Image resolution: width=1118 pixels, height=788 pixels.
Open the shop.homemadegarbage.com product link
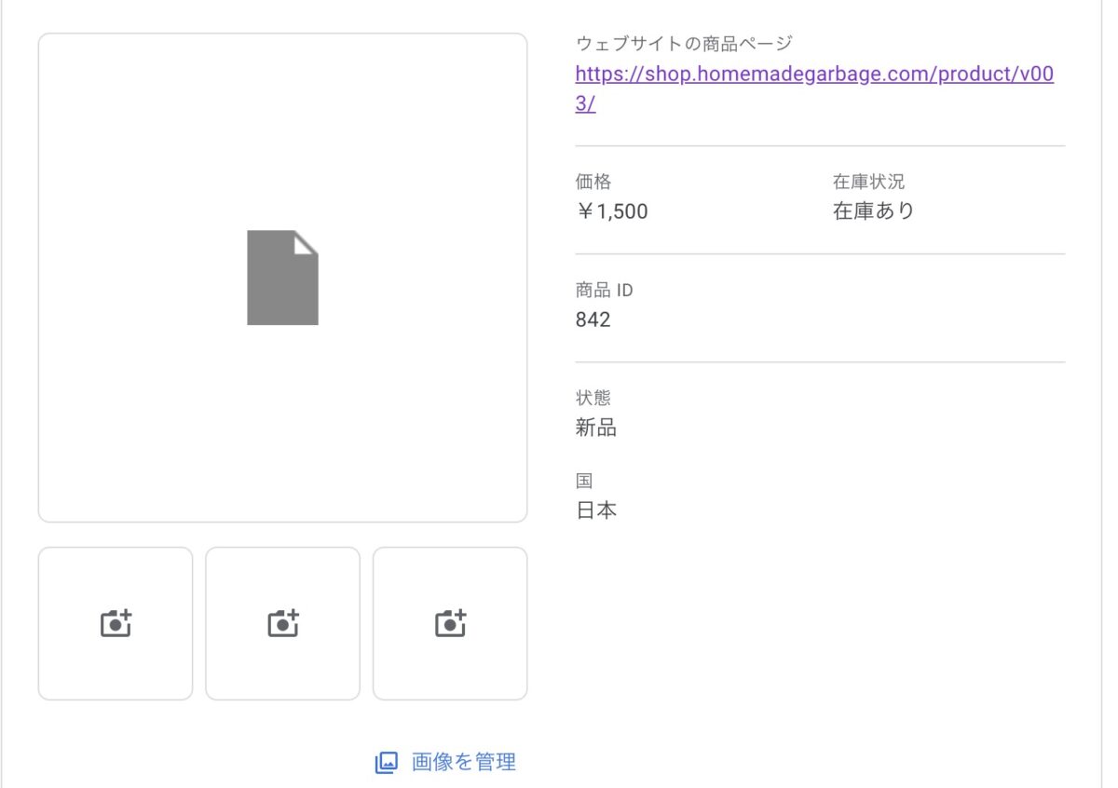coord(814,88)
